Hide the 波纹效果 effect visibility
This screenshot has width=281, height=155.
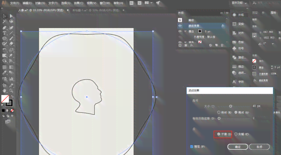coord(180,26)
